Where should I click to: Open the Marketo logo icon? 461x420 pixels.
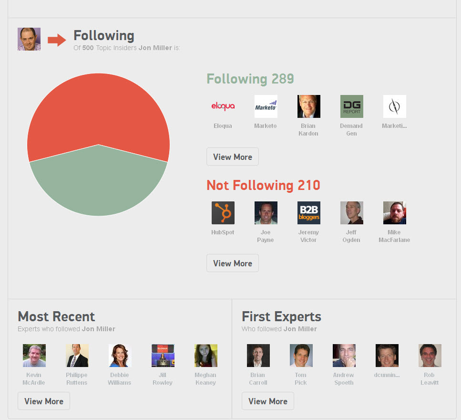click(266, 106)
